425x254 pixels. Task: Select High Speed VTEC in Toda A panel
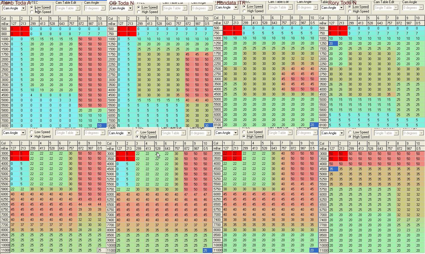[x=31, y=12]
